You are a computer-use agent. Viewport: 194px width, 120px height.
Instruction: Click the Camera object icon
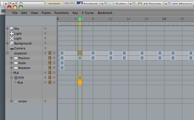[12, 48]
